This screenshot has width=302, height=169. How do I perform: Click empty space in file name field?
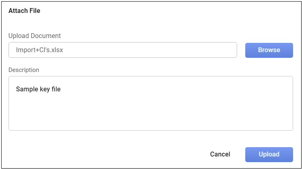point(162,50)
